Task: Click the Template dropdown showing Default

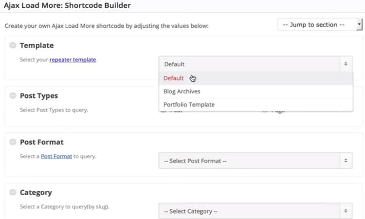Action: pyautogui.click(x=255, y=64)
